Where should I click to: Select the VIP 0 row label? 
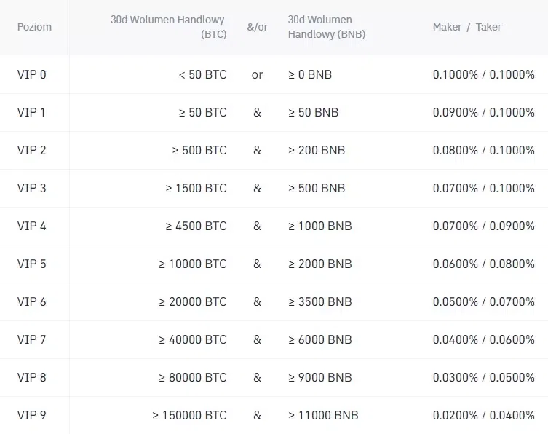point(32,74)
